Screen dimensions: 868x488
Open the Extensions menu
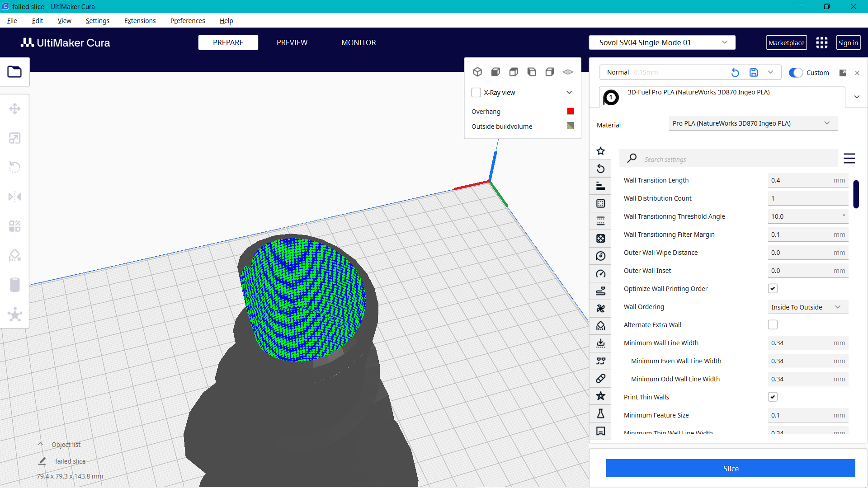pyautogui.click(x=140, y=21)
